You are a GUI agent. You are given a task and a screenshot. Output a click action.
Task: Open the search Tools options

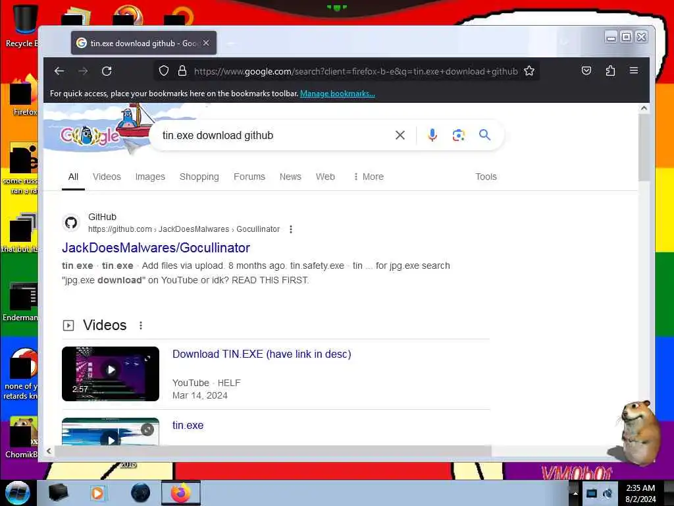click(486, 177)
